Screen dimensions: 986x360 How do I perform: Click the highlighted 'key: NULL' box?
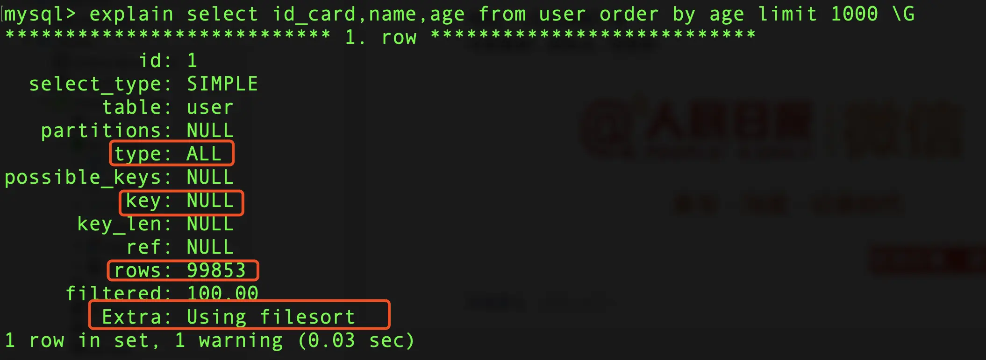(181, 202)
